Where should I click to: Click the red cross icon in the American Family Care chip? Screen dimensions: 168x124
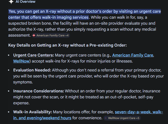tap(34, 36)
